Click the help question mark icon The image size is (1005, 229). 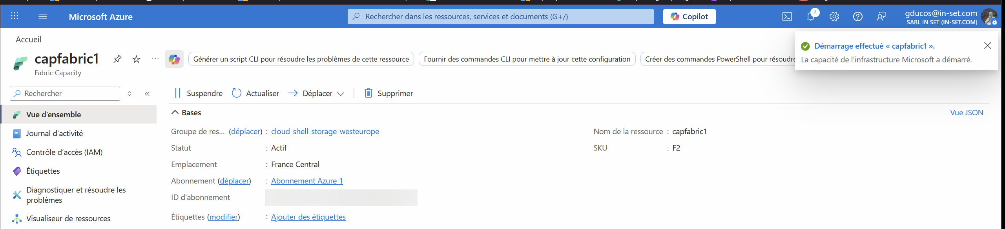858,16
